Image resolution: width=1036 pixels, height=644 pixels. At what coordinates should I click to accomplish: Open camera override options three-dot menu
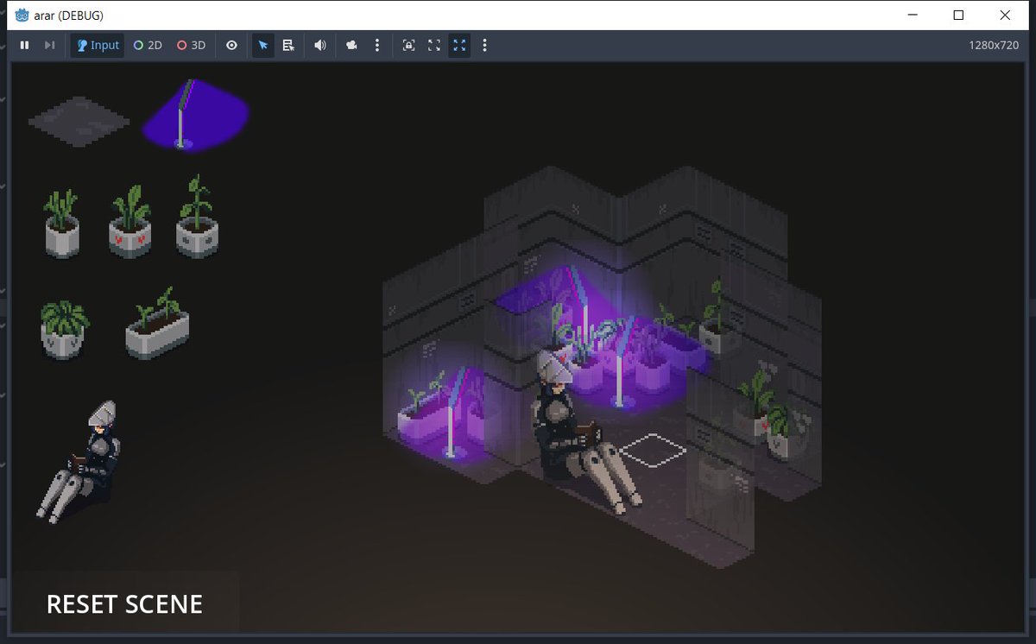coord(377,45)
